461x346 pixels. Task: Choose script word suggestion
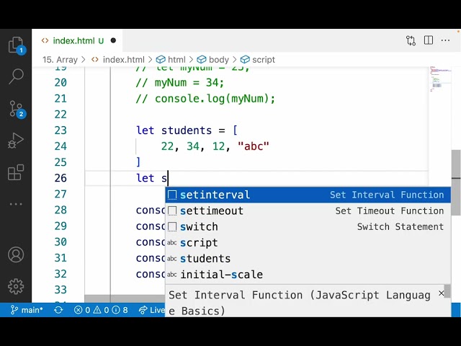tap(308, 242)
